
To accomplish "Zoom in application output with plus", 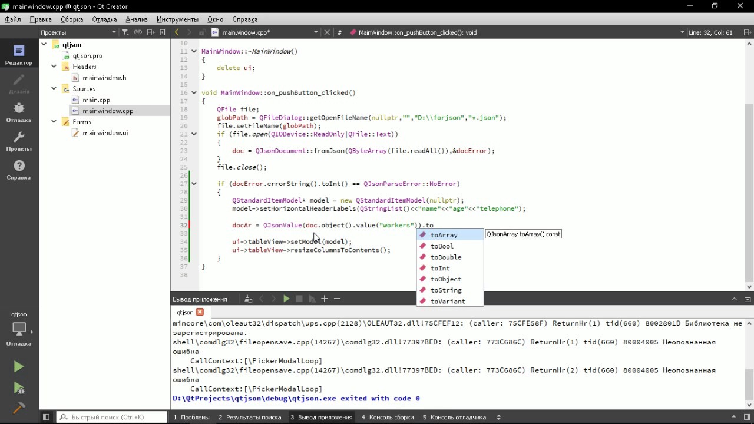I will 325,299.
